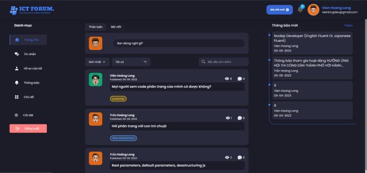Click username Vien Hoang Long in header
The width and height of the screenshot is (367, 173).
[336, 8]
